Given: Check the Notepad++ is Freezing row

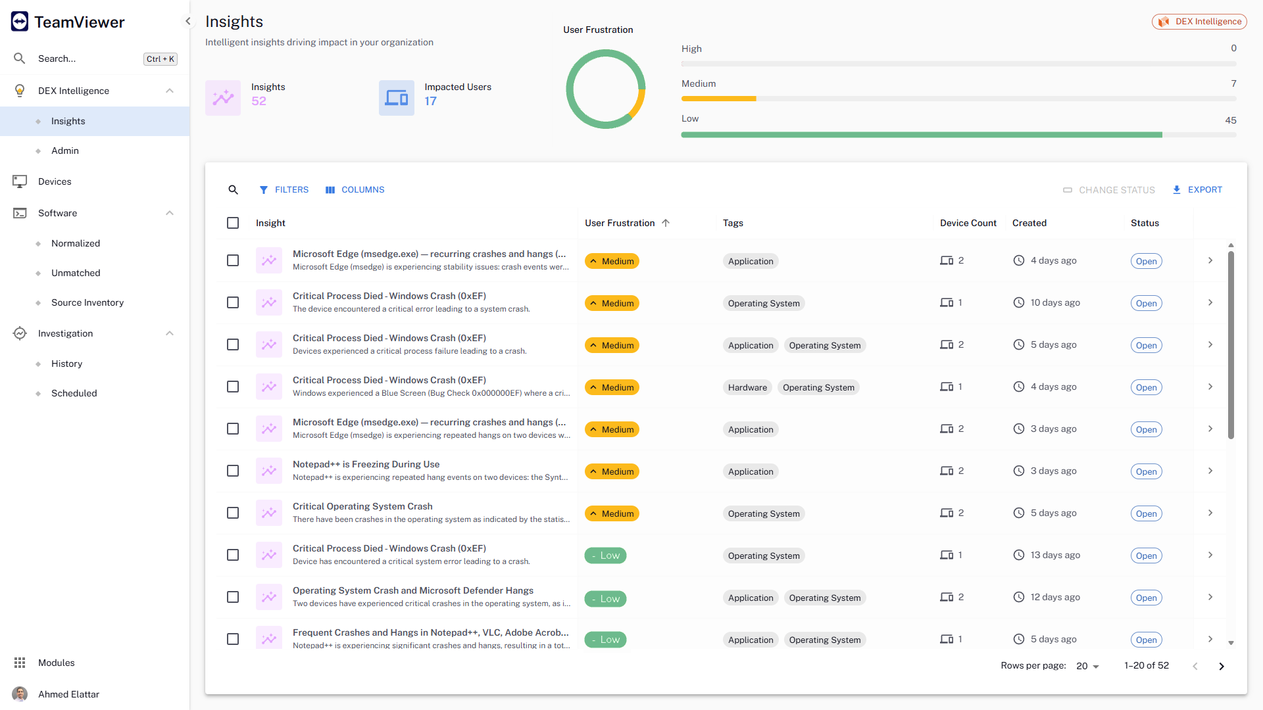Looking at the screenshot, I should click(x=233, y=471).
